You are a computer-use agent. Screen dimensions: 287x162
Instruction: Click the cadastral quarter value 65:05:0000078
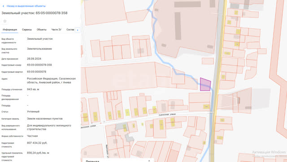click(x=37, y=72)
